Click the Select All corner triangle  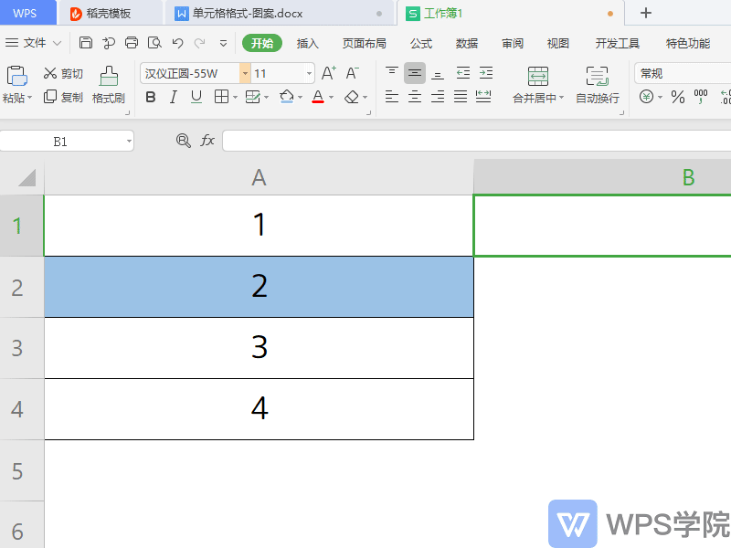coord(26,178)
